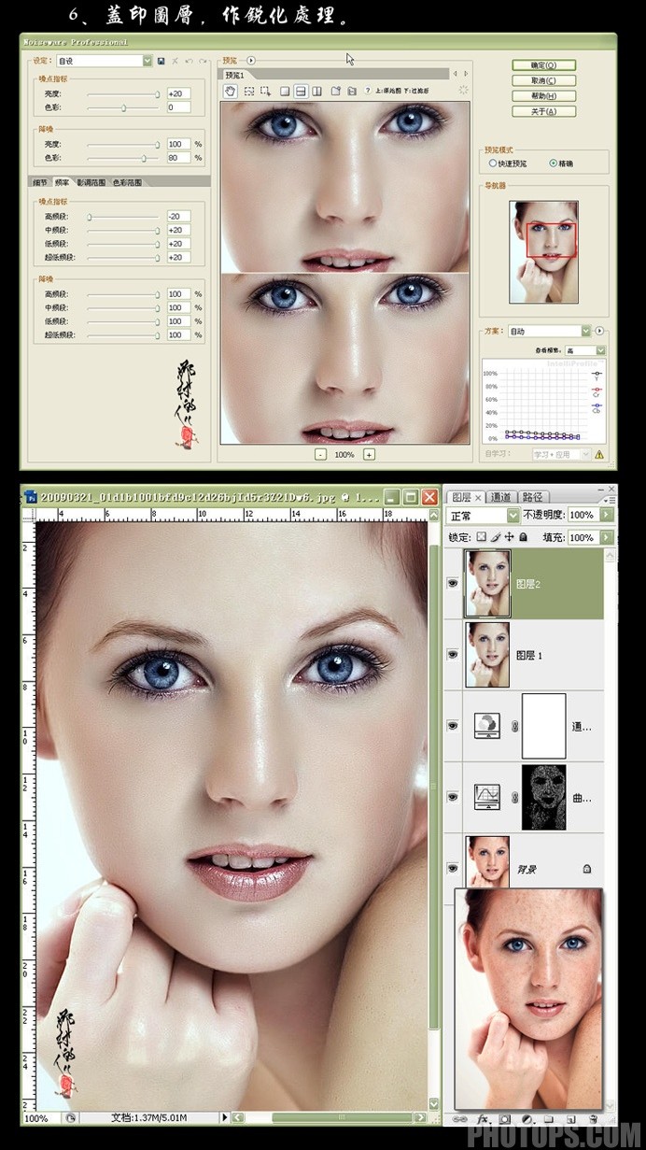Open the layers panel options menu
Screen dimensions: 646x1150
pyautogui.click(x=609, y=501)
